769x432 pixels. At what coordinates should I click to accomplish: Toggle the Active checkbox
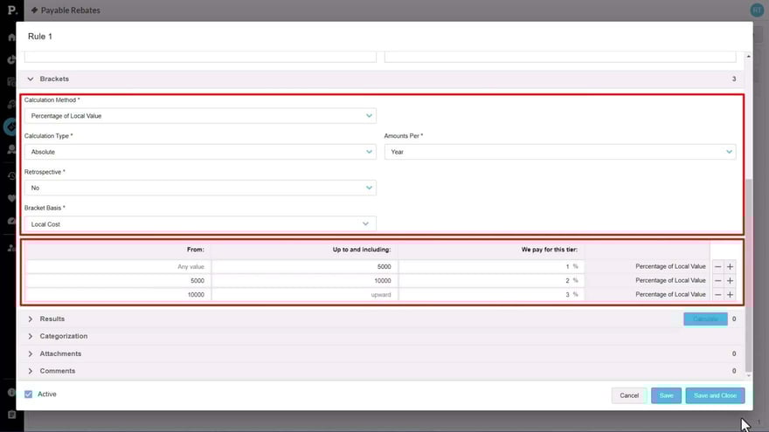tap(29, 394)
